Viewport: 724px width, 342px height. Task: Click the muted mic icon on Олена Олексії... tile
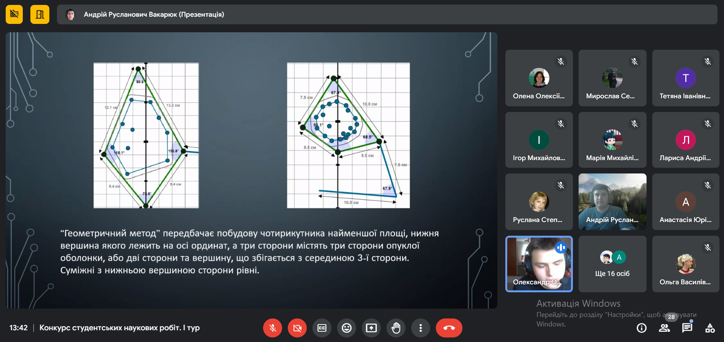click(561, 61)
